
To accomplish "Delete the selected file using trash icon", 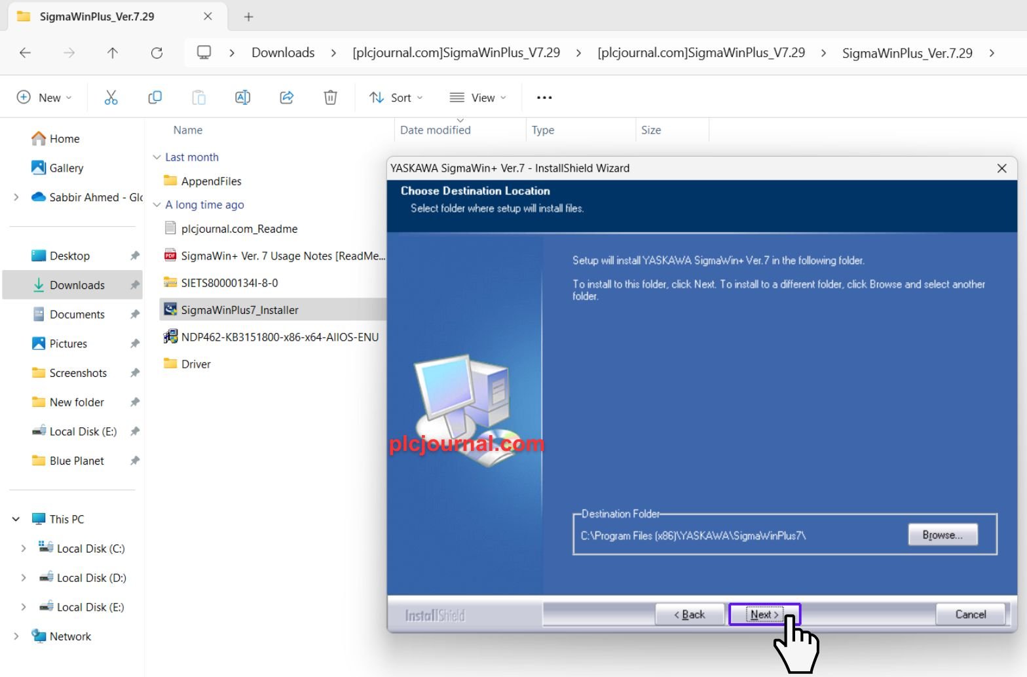I will coord(331,98).
